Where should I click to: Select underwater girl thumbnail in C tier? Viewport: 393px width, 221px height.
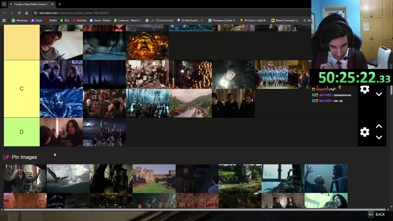click(61, 103)
